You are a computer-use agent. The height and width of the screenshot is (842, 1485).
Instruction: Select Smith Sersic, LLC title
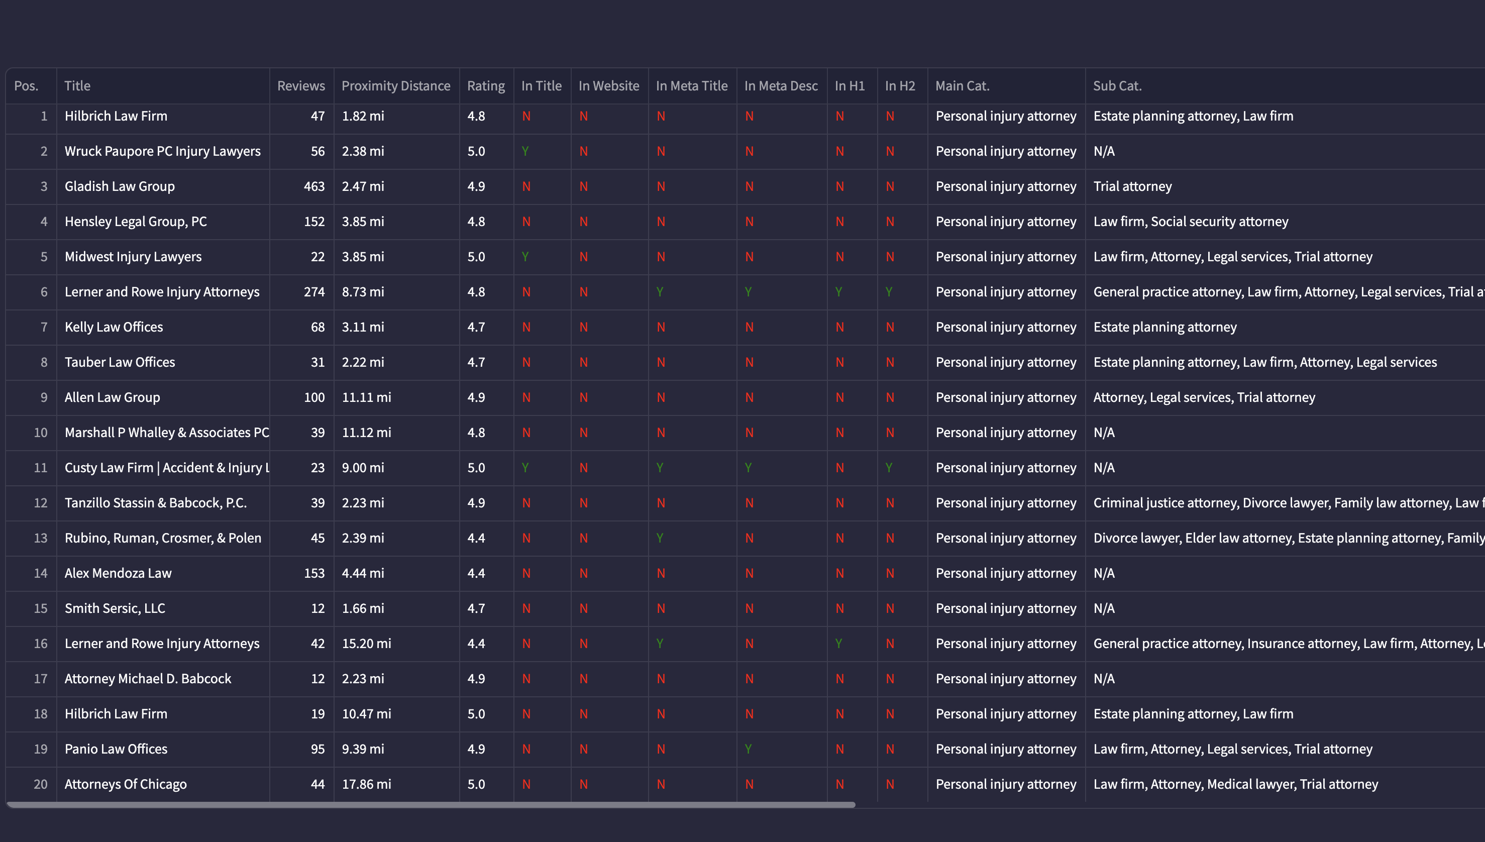(115, 608)
